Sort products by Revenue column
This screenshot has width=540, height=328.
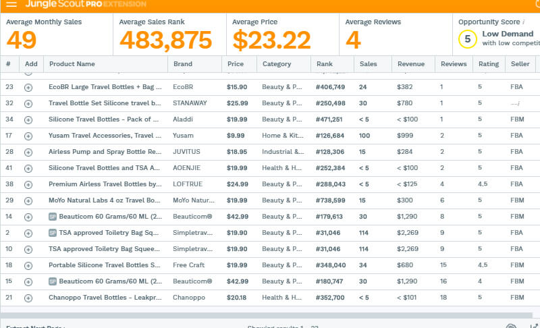(x=411, y=64)
